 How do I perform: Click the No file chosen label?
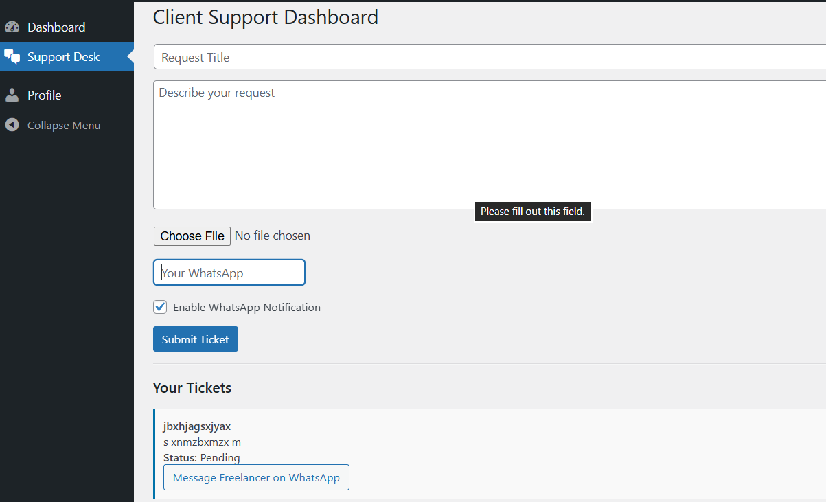pyautogui.click(x=272, y=235)
